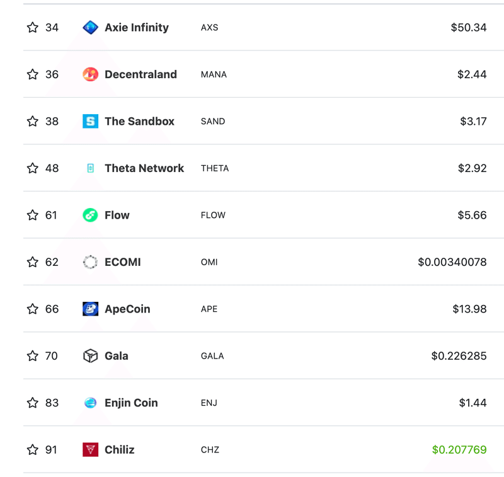Add Flow to favorites via star
The height and width of the screenshot is (477, 504).
point(33,215)
